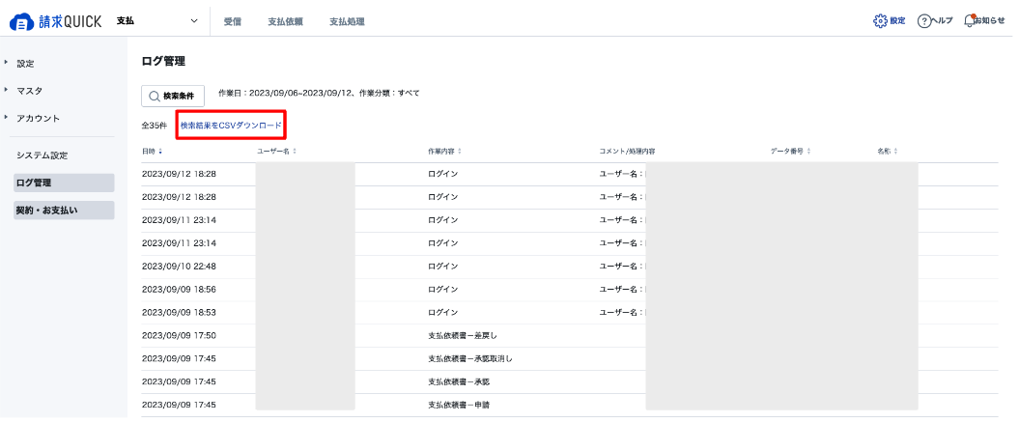This screenshot has height=423, width=1019.
Task: Open the お知らせ bell icon
Action: click(x=970, y=21)
